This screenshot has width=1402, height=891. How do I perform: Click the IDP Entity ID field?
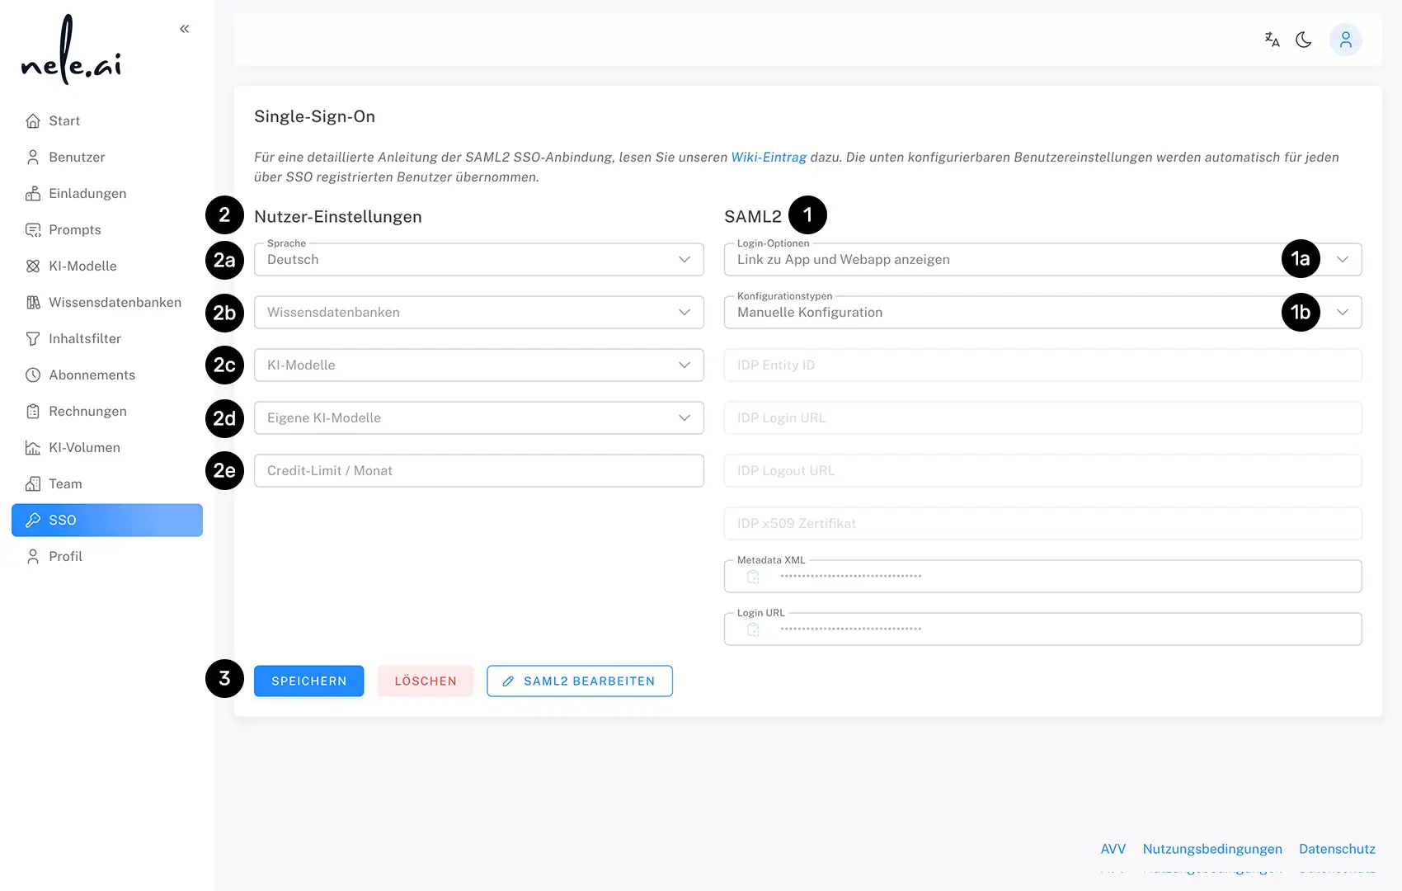[1043, 365]
